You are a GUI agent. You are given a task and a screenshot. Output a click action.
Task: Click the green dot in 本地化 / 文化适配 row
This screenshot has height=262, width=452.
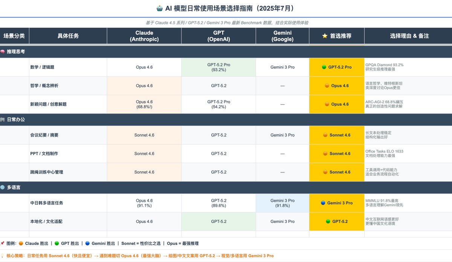click(328, 221)
